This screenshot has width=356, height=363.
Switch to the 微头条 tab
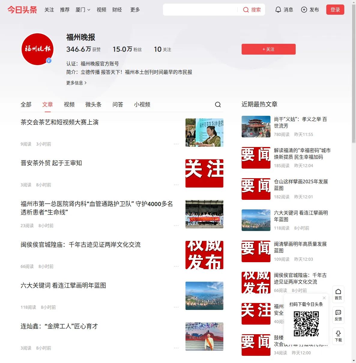click(x=93, y=104)
